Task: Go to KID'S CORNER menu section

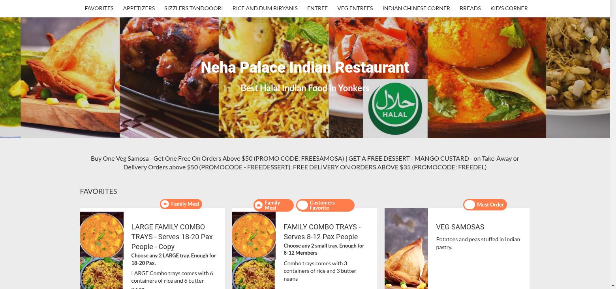Action: (x=509, y=8)
